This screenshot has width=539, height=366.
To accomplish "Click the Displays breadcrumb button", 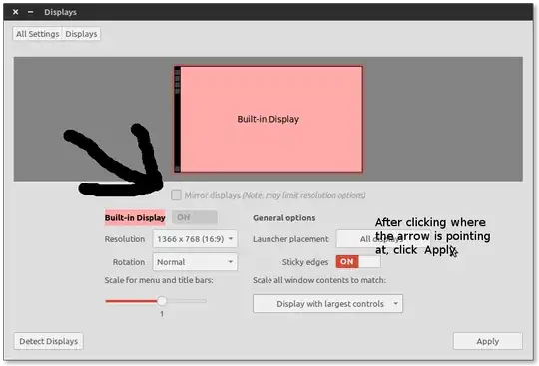I will pos(81,34).
